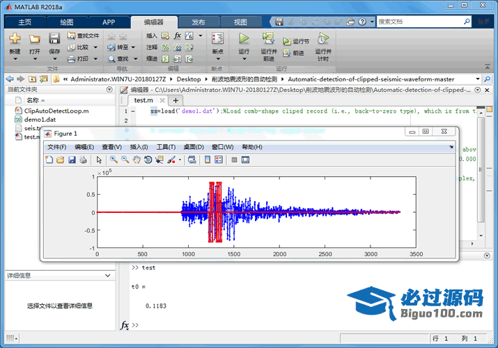Click the help question mark icon in the top toolbar
498x348 pixels.
(x=362, y=22)
